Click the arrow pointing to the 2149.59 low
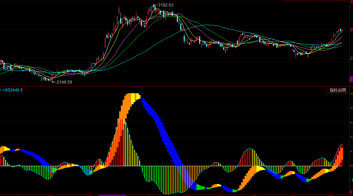The width and height of the screenshot is (353, 196). [x=54, y=82]
